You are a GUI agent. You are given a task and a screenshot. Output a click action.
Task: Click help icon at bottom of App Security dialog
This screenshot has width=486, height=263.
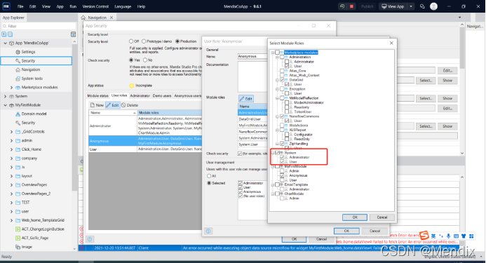pyautogui.click(x=90, y=239)
